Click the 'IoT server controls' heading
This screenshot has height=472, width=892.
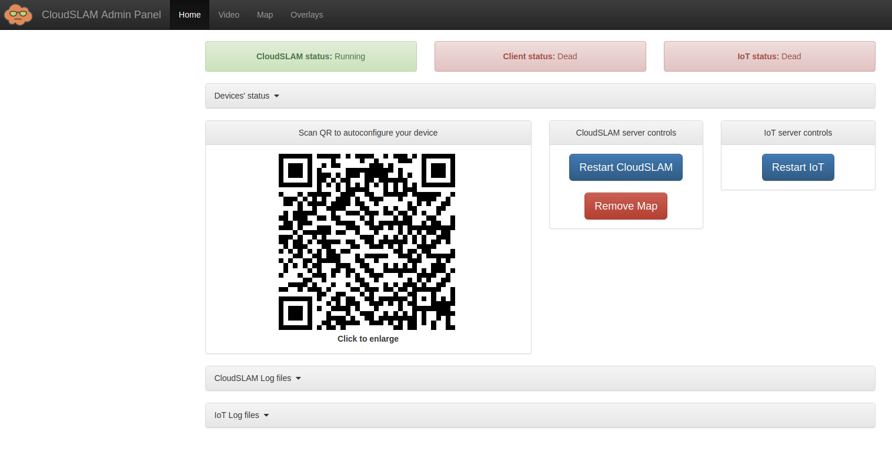[x=798, y=133]
